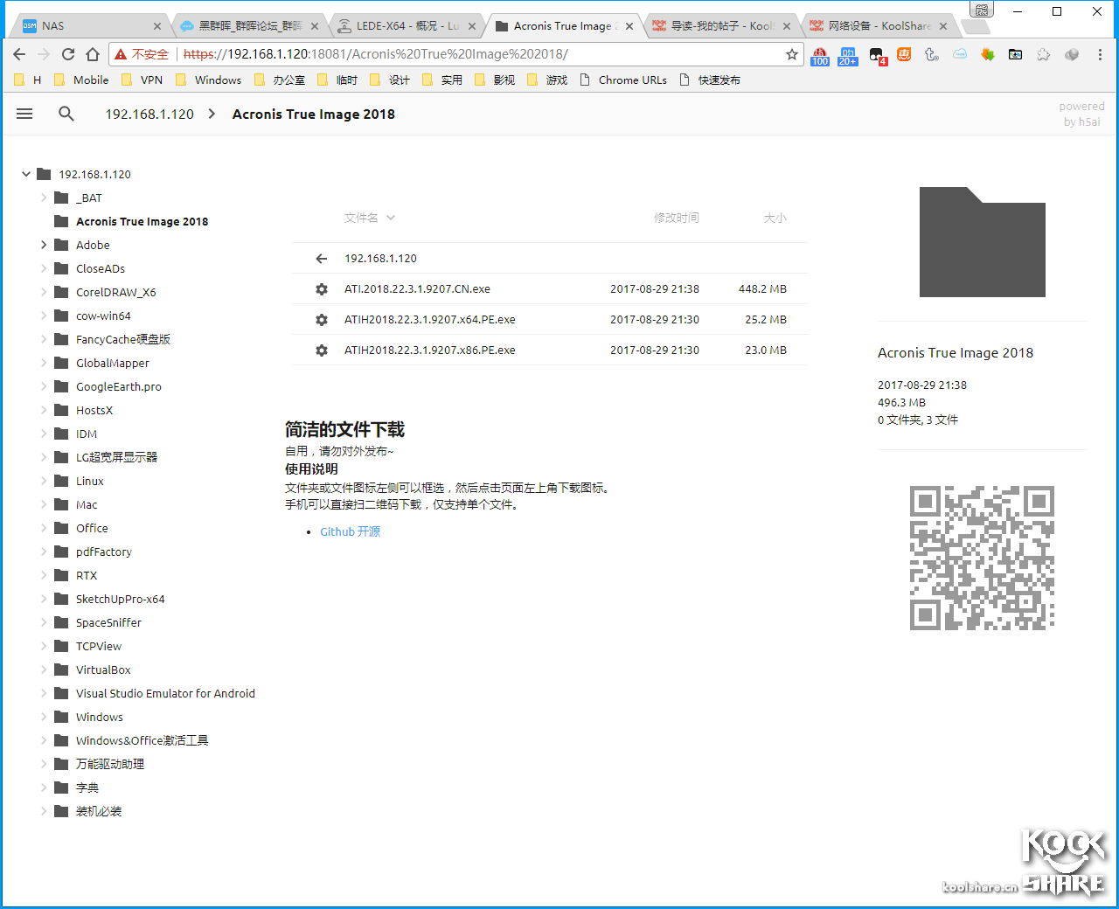Click gear icon of ATIH2018 x64.PE.exe
Viewport: 1119px width, 909px height.
pos(322,320)
